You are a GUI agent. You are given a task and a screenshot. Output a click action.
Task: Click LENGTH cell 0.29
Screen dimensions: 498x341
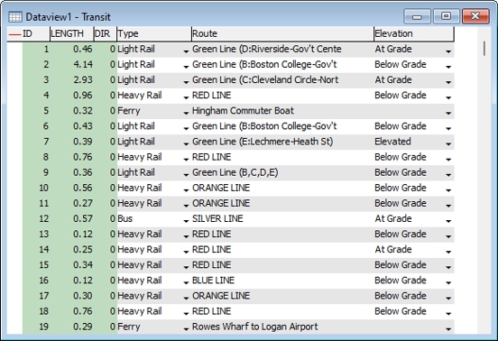pyautogui.click(x=72, y=327)
